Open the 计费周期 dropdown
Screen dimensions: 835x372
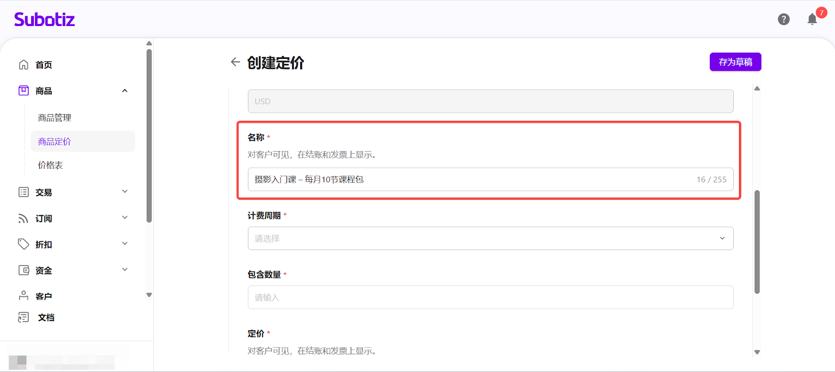click(490, 239)
